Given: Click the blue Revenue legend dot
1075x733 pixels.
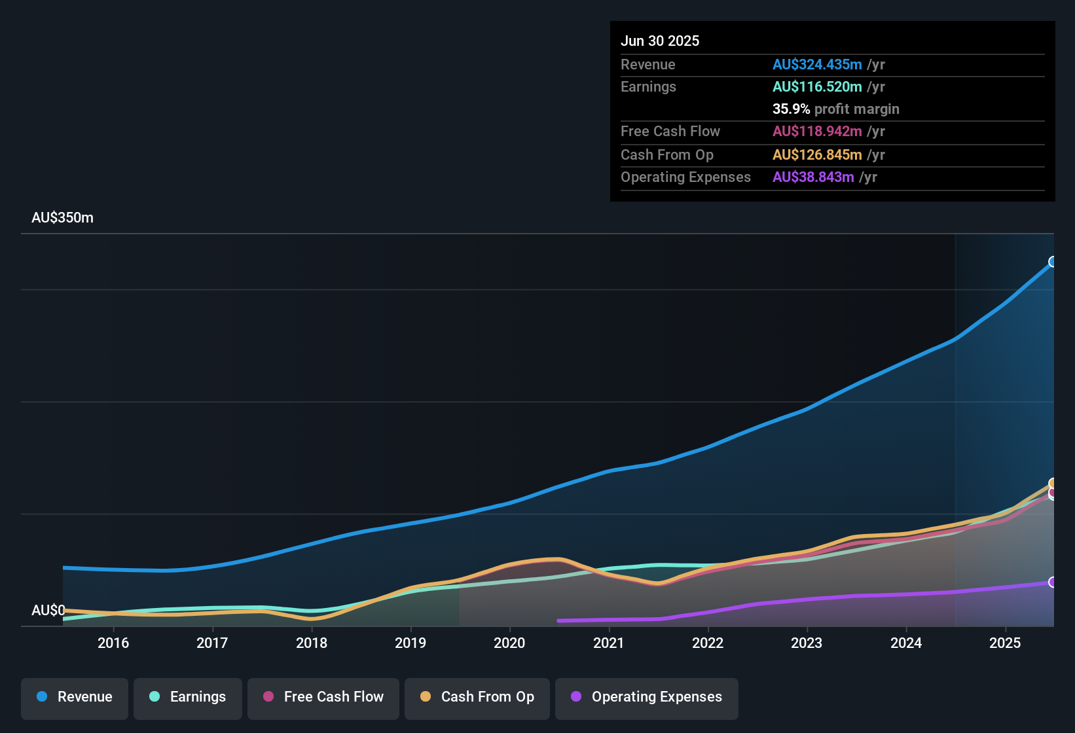Looking at the screenshot, I should (x=41, y=697).
